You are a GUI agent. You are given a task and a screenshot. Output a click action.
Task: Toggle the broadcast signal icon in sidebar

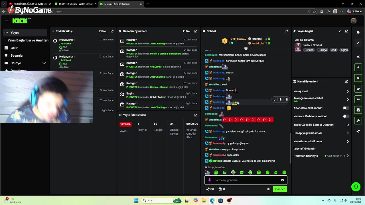pos(358,99)
